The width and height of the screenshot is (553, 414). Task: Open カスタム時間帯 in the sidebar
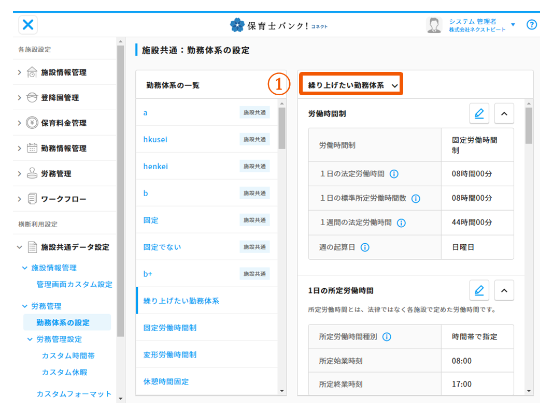[x=68, y=356]
